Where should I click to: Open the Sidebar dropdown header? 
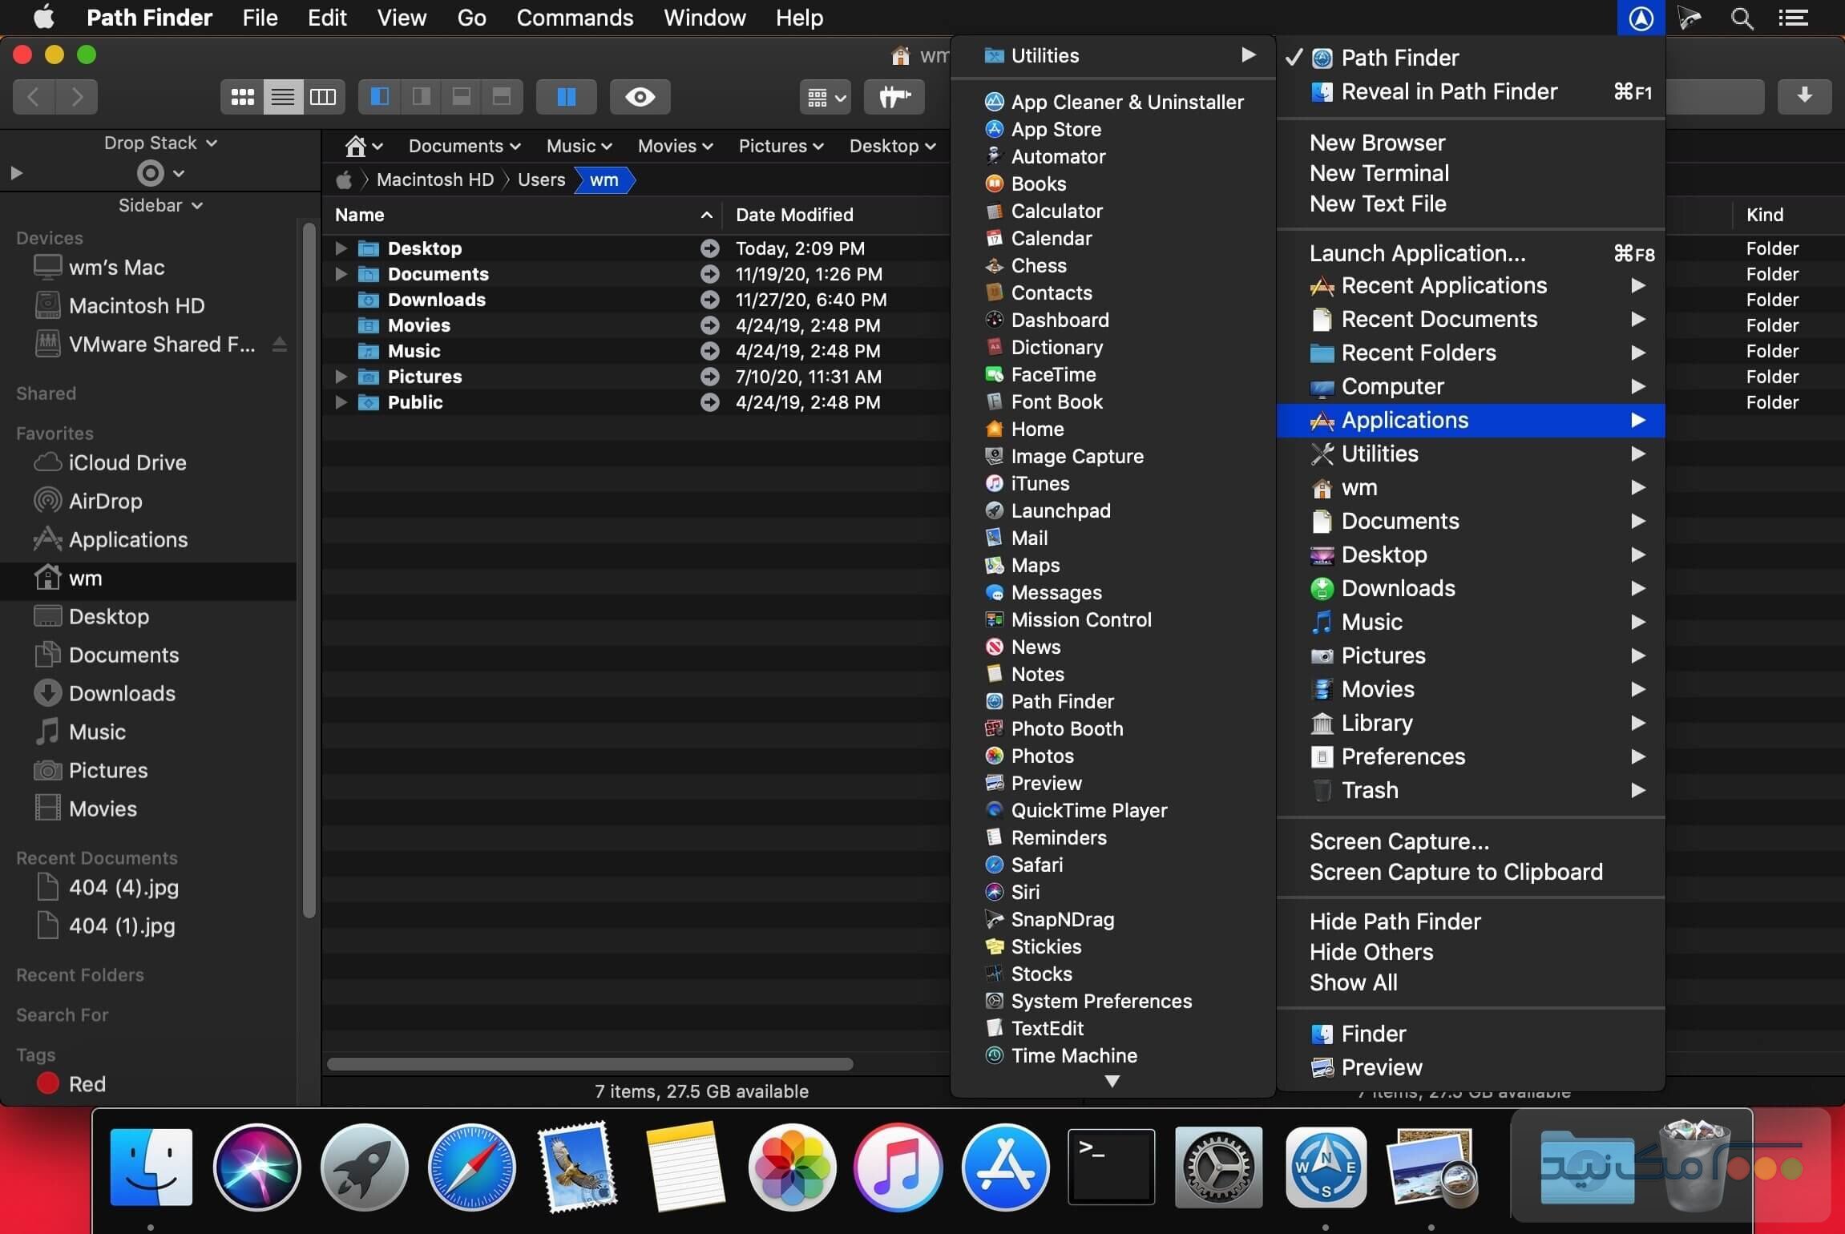coord(159,205)
